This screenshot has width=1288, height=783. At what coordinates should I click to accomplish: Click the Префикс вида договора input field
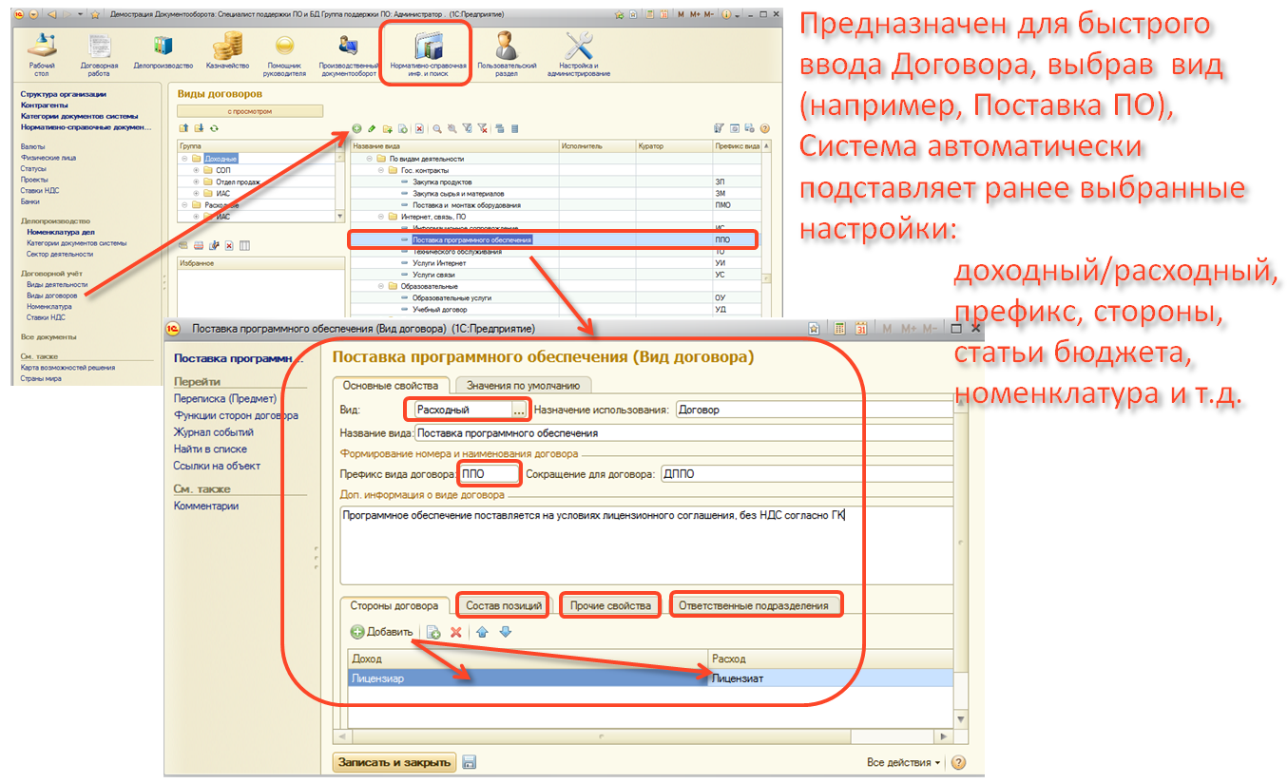point(490,473)
